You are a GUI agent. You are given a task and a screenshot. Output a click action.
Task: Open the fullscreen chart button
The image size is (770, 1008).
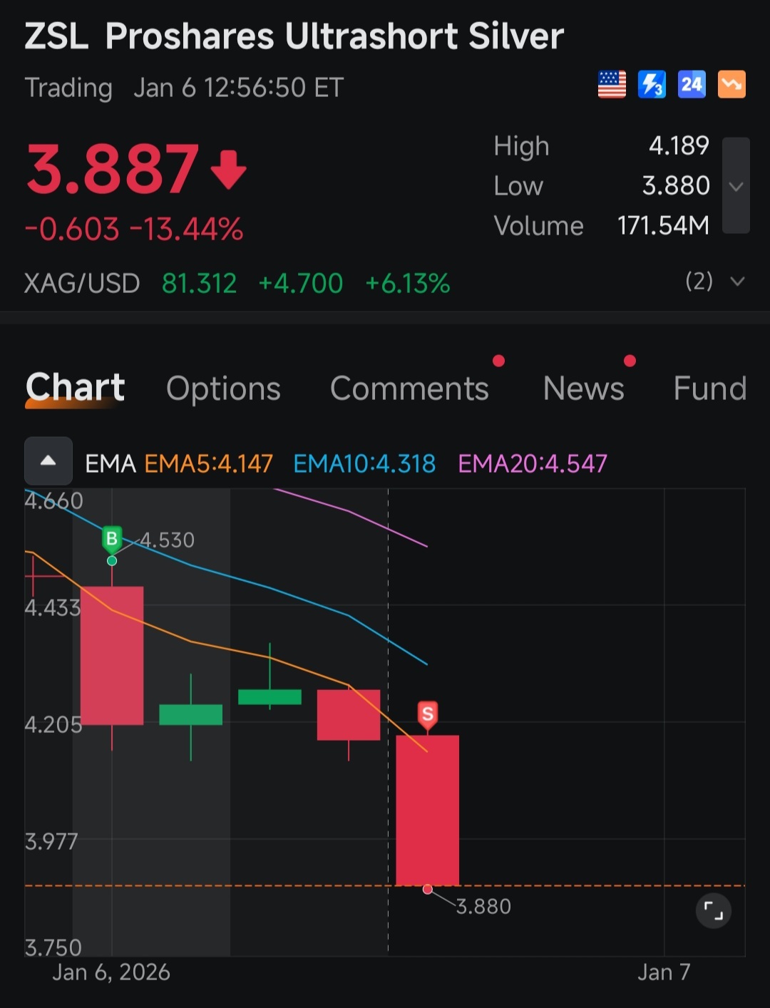(x=714, y=910)
